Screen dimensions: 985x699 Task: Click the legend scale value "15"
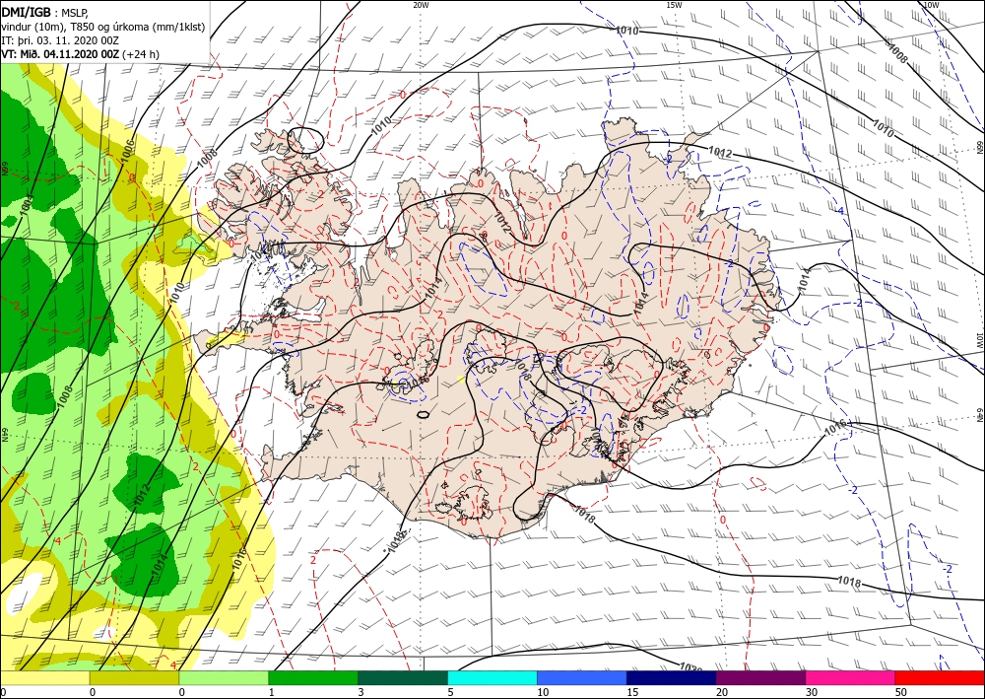pyautogui.click(x=631, y=692)
